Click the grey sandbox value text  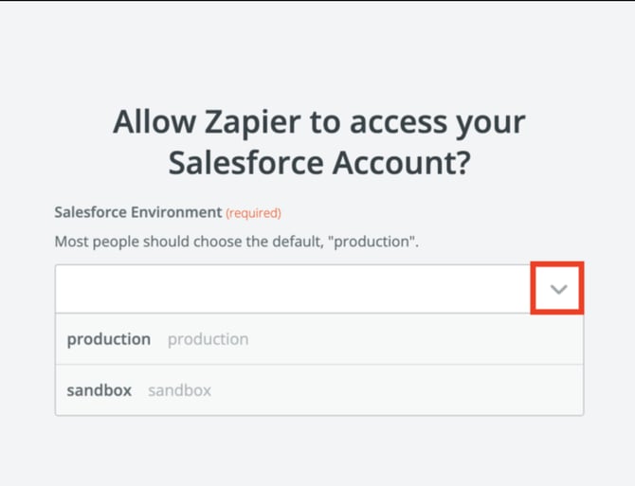tap(179, 390)
